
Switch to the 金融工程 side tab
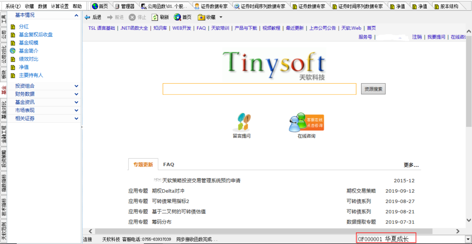(x=4, y=134)
